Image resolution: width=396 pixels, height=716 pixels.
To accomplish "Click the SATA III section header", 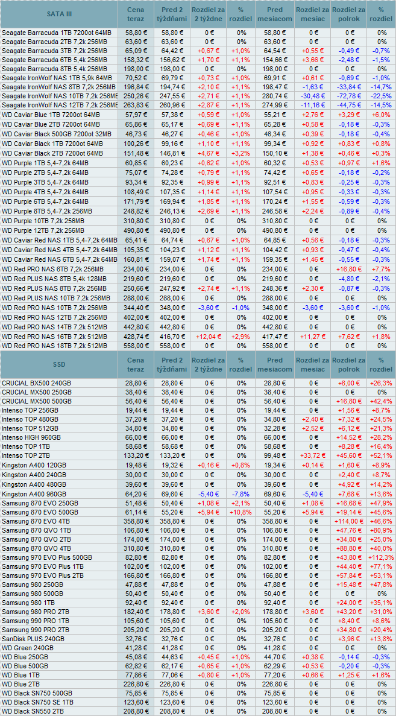I will (x=58, y=13).
